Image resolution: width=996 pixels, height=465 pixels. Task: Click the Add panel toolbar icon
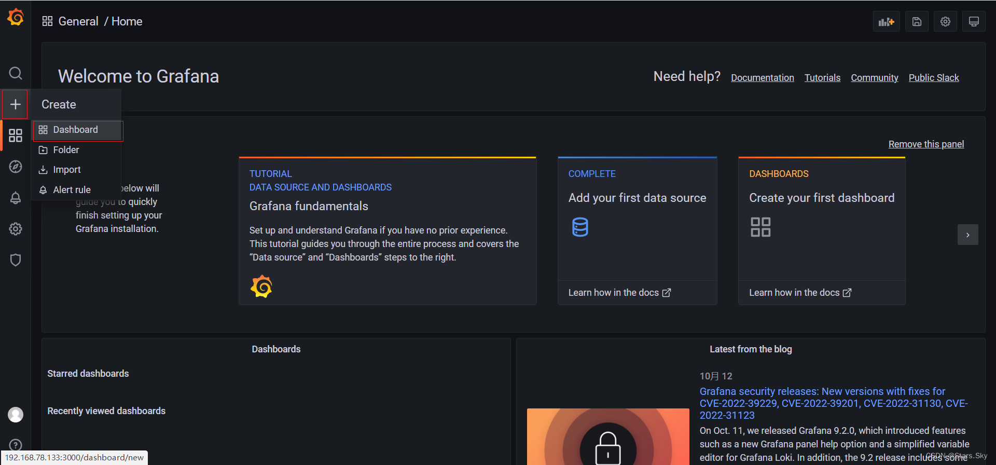pyautogui.click(x=886, y=21)
